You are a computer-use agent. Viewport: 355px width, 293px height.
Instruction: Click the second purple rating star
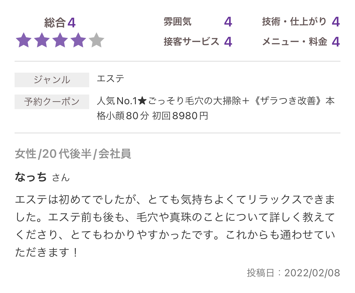coord(42,40)
